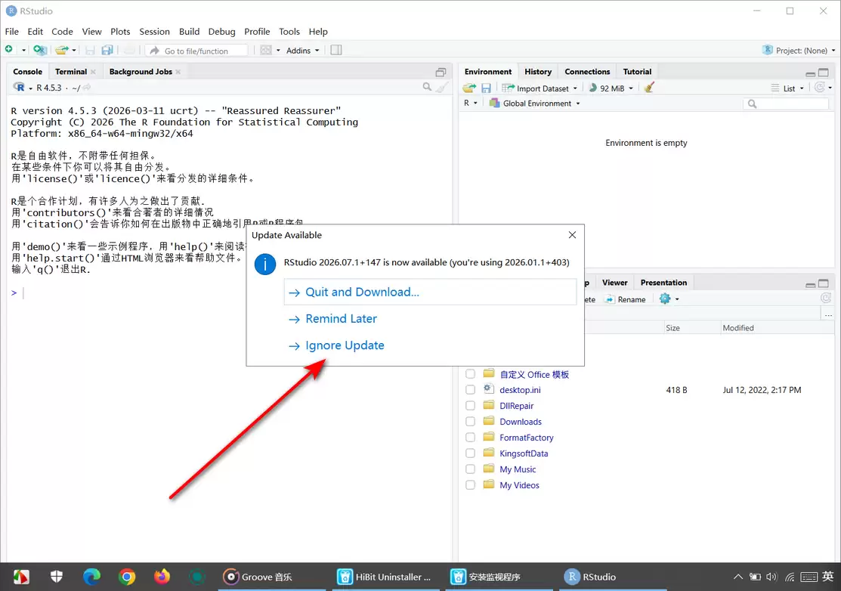Open HiBit Uninstaller from taskbar

[x=384, y=577]
